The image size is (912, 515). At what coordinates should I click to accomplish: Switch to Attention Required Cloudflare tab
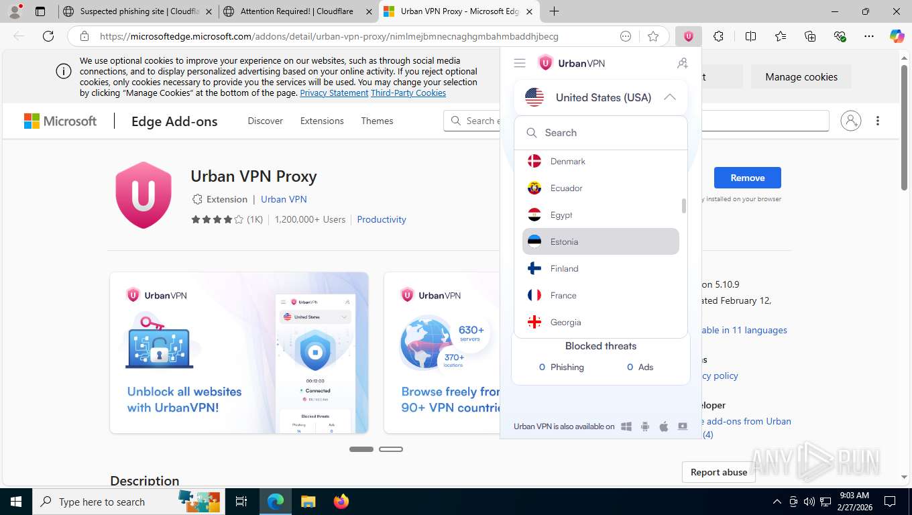point(297,11)
